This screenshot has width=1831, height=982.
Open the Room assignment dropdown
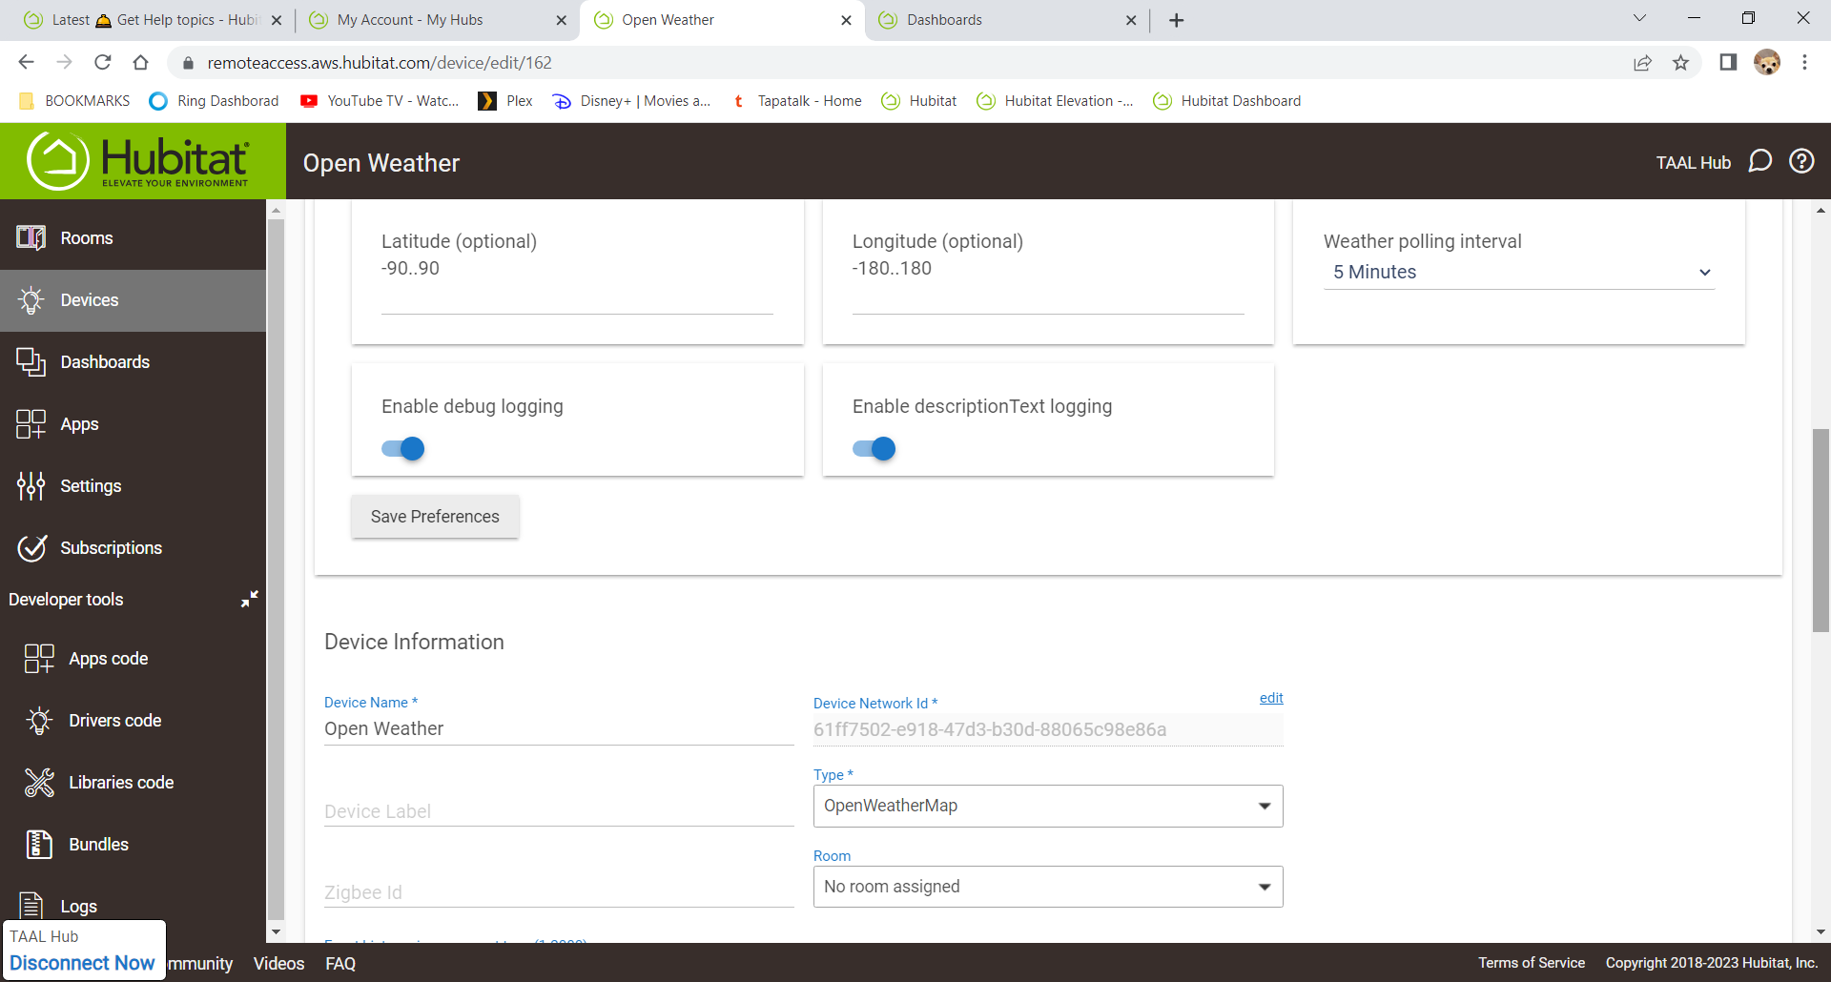pyautogui.click(x=1047, y=888)
